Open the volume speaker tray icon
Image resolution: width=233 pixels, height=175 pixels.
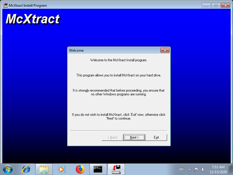click(x=203, y=169)
